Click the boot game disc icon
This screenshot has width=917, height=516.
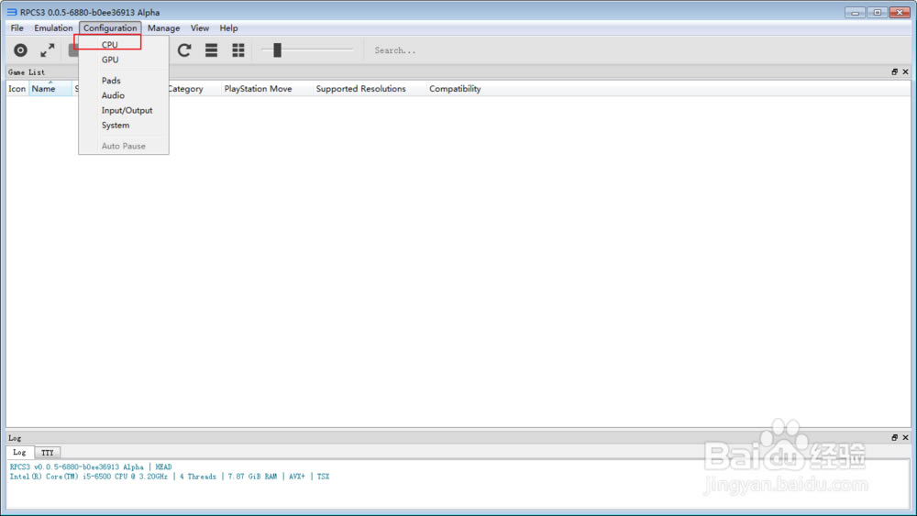(20, 50)
